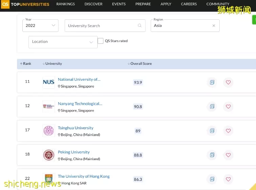
Task: Expand the Location dropdown
Action: point(63,42)
